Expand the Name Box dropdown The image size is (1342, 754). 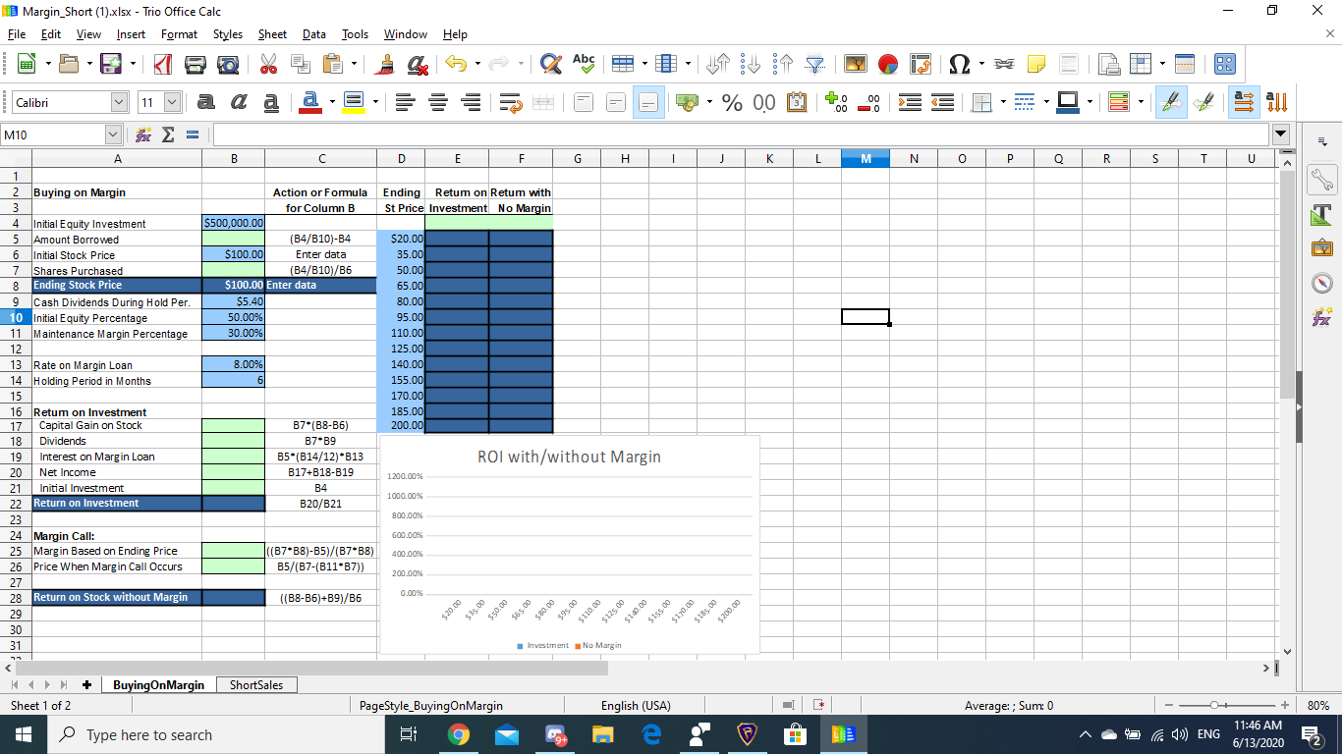click(x=113, y=133)
